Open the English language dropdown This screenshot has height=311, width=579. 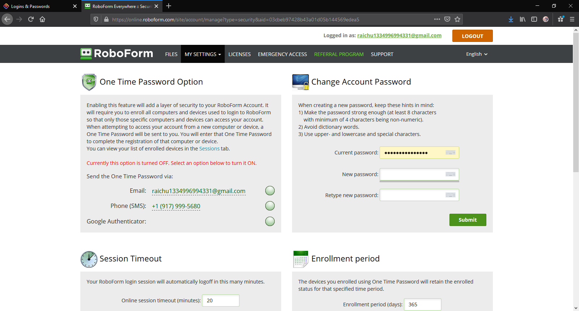(x=477, y=54)
